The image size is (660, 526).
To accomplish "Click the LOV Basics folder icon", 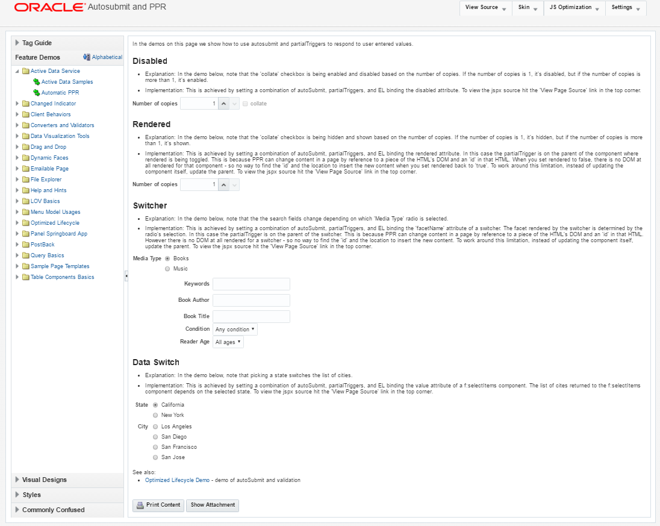I will pyautogui.click(x=26, y=201).
